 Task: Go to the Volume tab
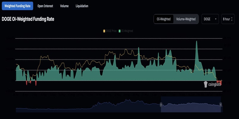pyautogui.click(x=64, y=6)
